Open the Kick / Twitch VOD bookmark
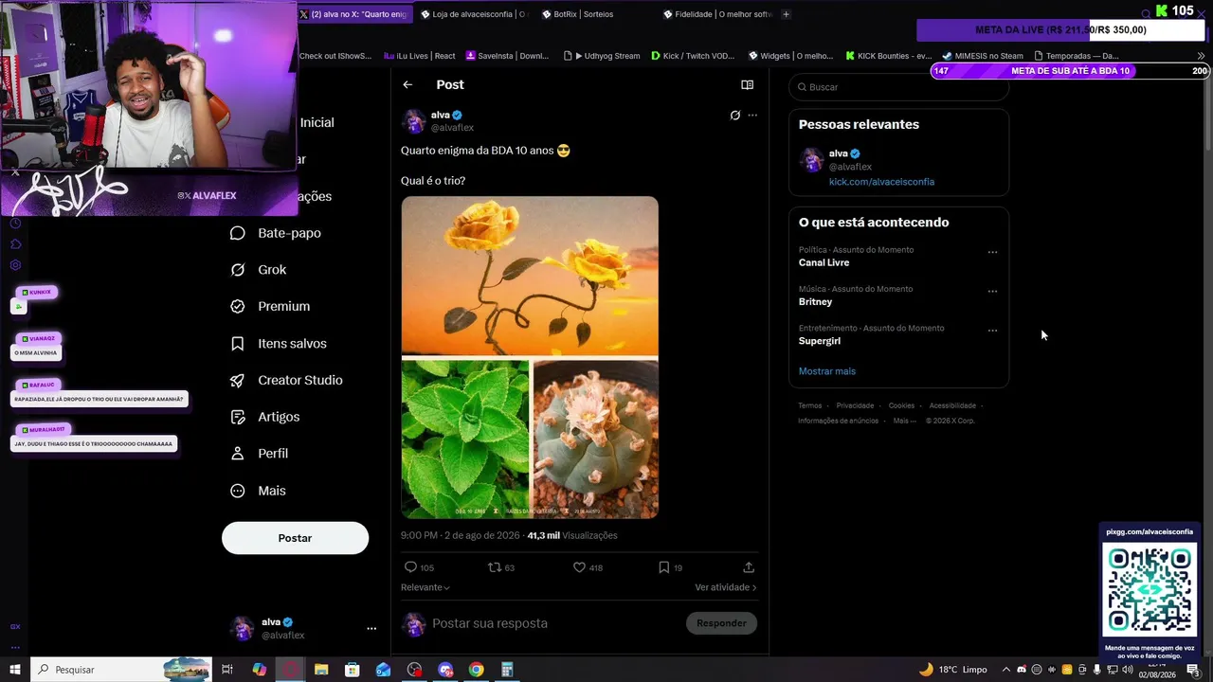The width and height of the screenshot is (1213, 682). point(693,56)
